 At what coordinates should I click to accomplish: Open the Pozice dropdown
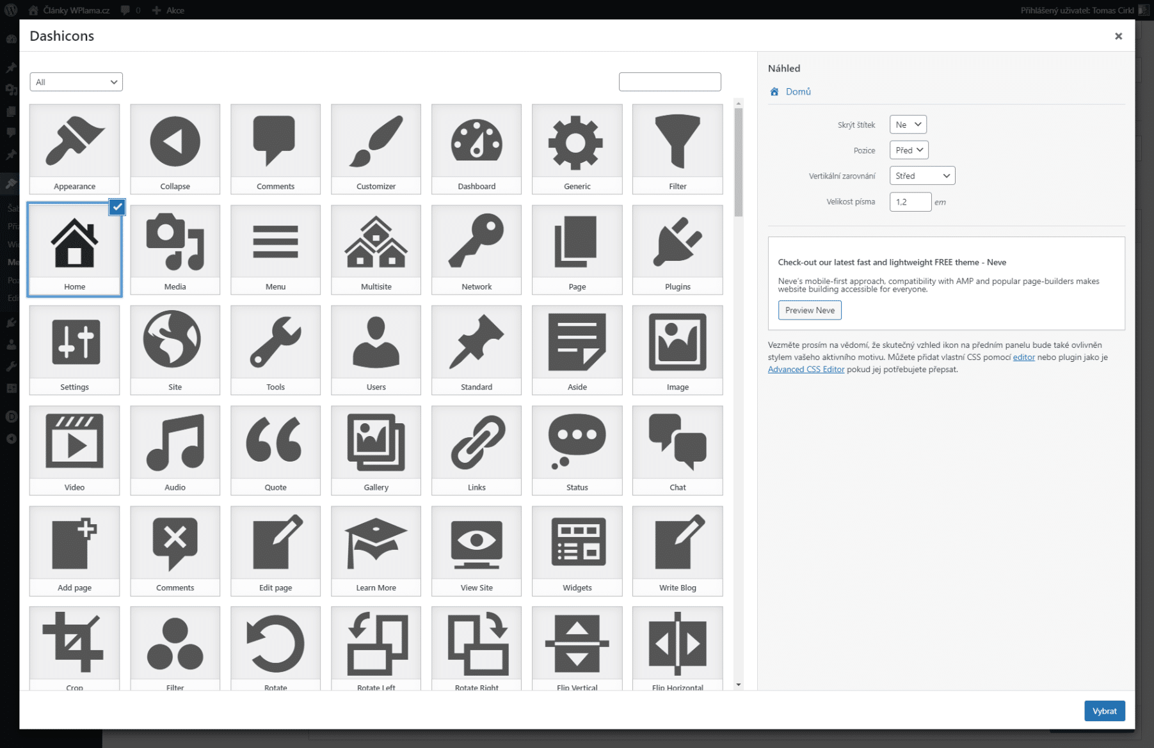(909, 150)
